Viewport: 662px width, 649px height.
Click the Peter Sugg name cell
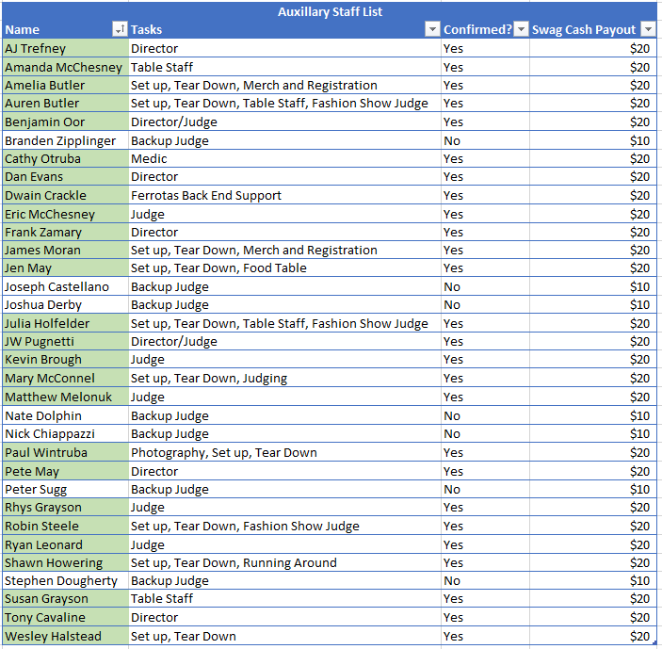[65, 489]
